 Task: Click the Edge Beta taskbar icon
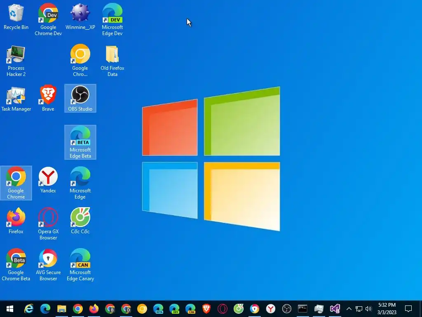[x=158, y=309]
